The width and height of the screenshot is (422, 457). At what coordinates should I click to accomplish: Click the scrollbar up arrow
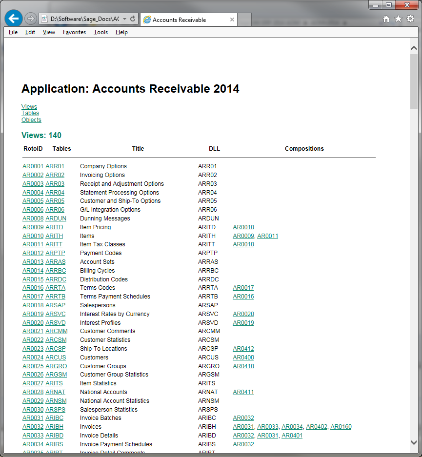pos(414,48)
